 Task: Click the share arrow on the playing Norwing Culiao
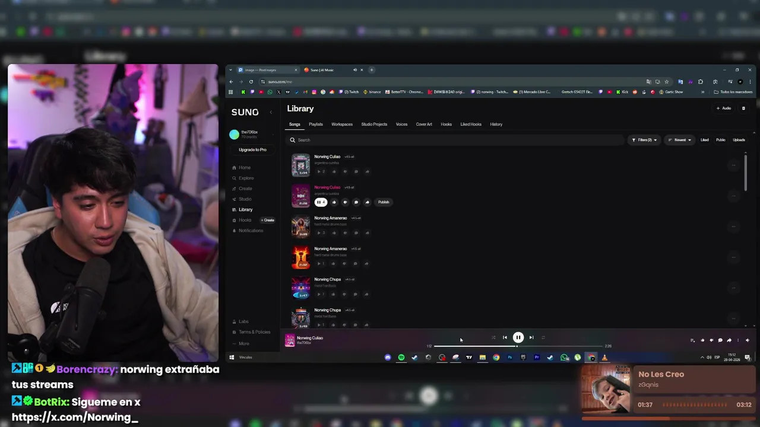[x=367, y=202]
